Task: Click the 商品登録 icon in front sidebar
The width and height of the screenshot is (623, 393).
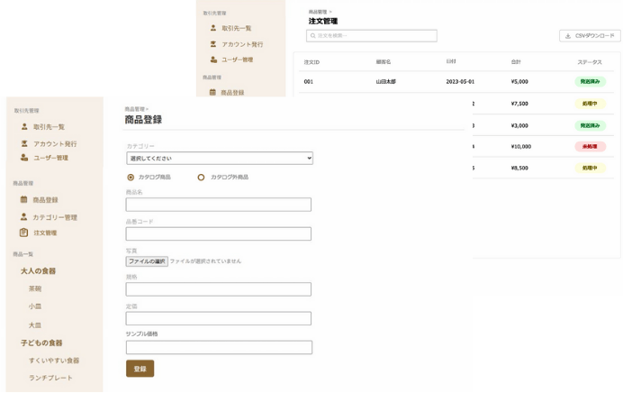Action: point(24,200)
